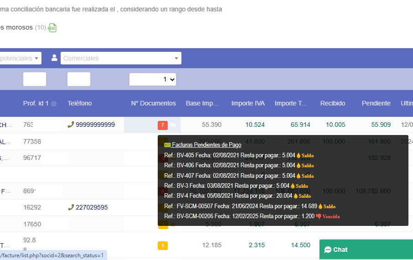Call the number 227029595
413x260 pixels.
click(x=92, y=207)
